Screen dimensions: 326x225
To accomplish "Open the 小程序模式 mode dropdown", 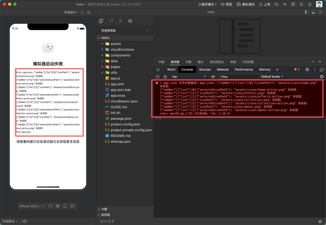I will coord(208,4).
